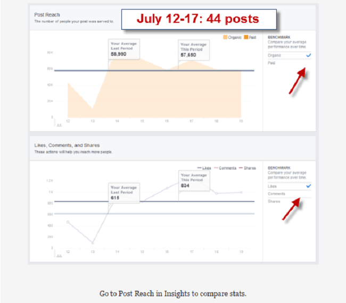Click the Post Reach section heading
Screen dimensions: 346x303
click(x=47, y=15)
